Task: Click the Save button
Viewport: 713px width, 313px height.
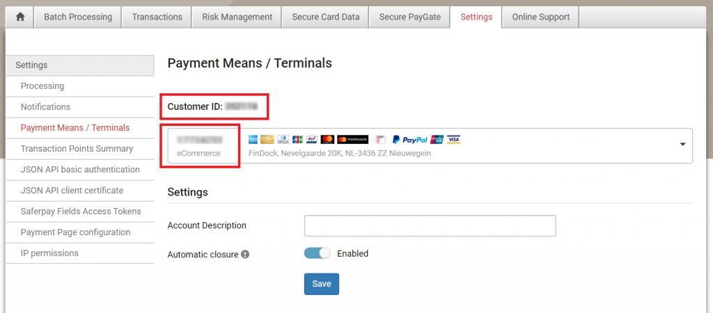Action: 321,284
